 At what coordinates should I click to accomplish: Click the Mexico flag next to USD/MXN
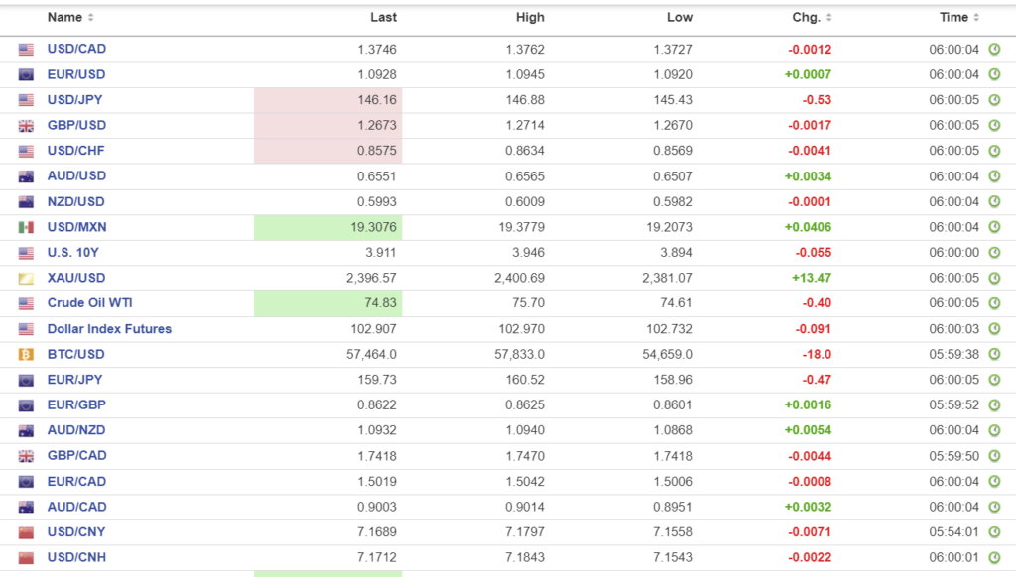26,227
